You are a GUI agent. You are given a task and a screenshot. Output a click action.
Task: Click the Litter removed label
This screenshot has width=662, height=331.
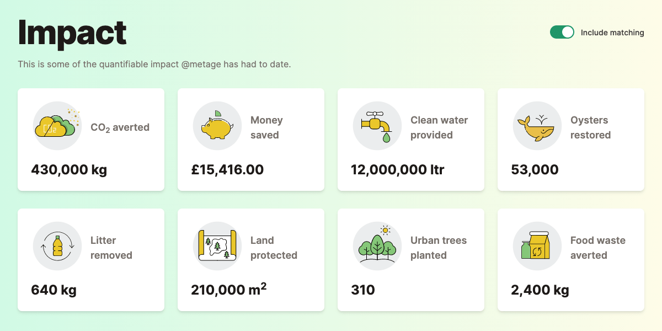click(x=111, y=248)
